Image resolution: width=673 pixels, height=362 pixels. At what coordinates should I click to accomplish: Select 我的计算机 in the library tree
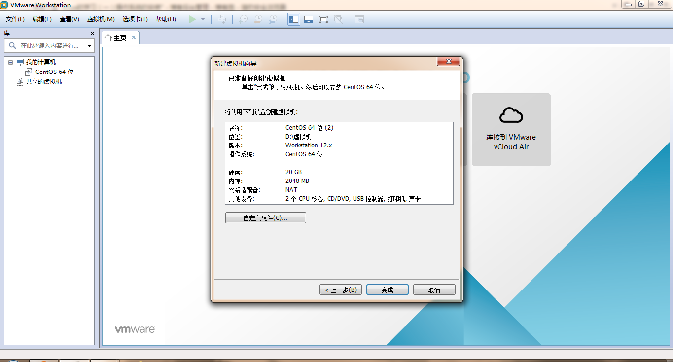coord(41,62)
